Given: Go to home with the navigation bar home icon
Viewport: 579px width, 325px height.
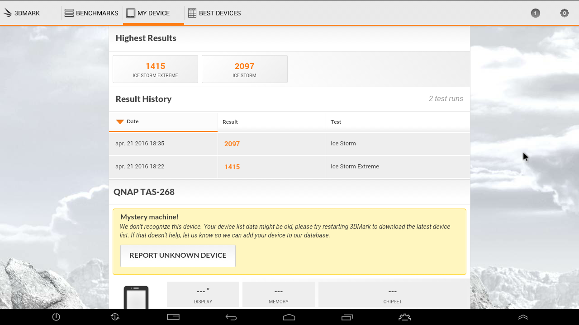Looking at the screenshot, I should click(289, 317).
